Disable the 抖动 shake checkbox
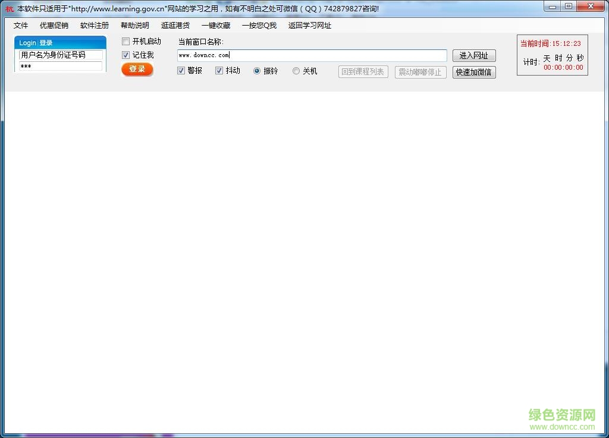The width and height of the screenshot is (609, 438). coord(219,70)
